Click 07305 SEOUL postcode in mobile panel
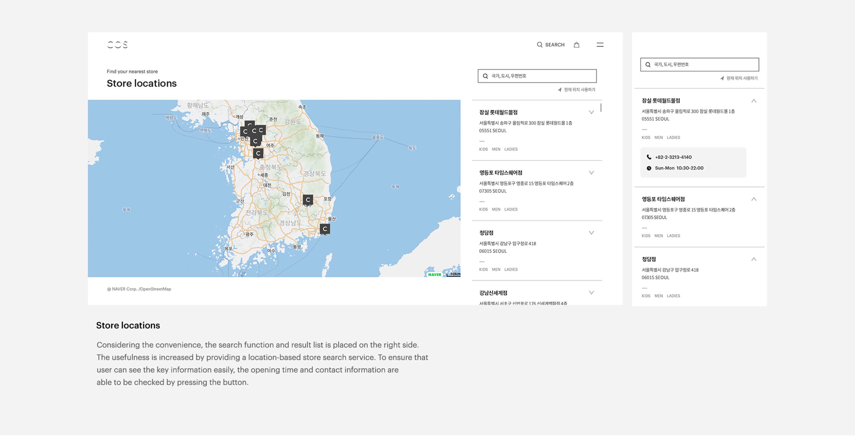Image resolution: width=855 pixels, height=436 pixels. pos(654,218)
